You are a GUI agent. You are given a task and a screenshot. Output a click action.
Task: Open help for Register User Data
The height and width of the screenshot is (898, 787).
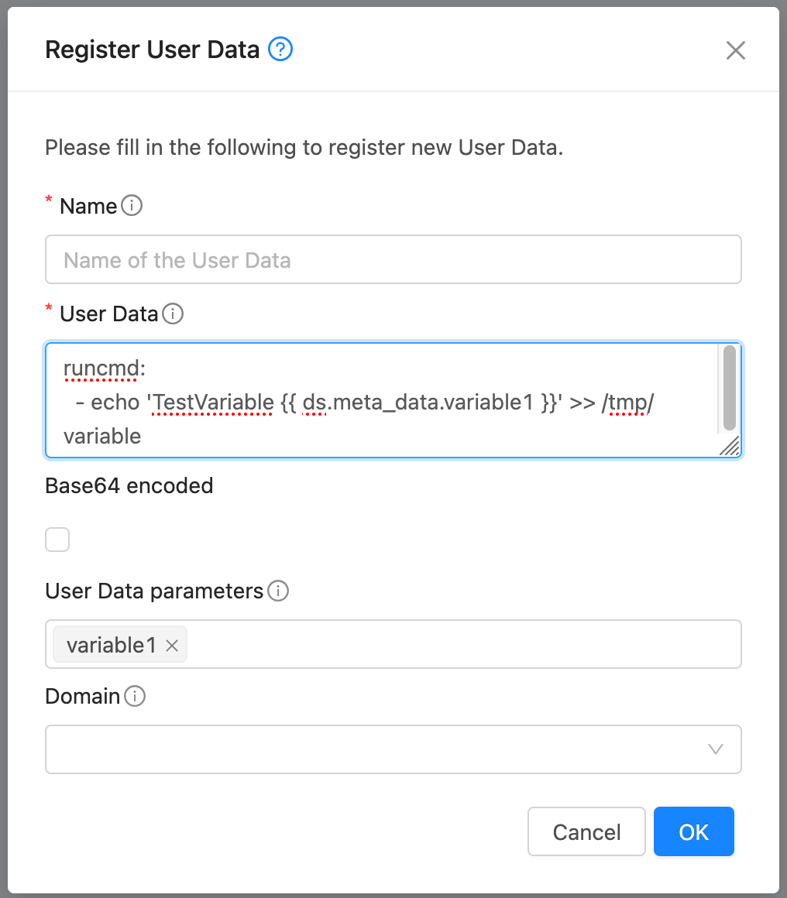280,49
